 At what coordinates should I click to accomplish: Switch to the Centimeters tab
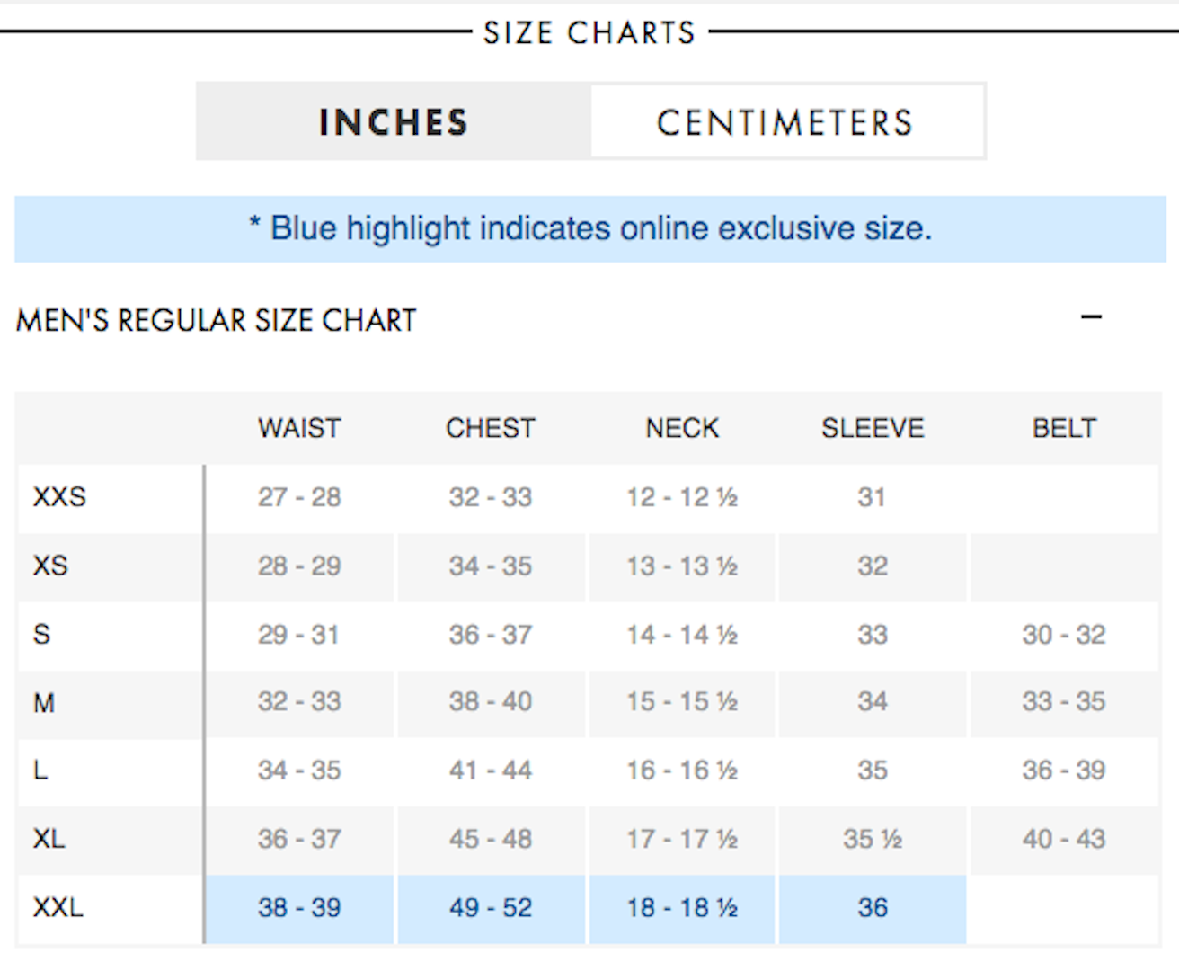point(785,122)
